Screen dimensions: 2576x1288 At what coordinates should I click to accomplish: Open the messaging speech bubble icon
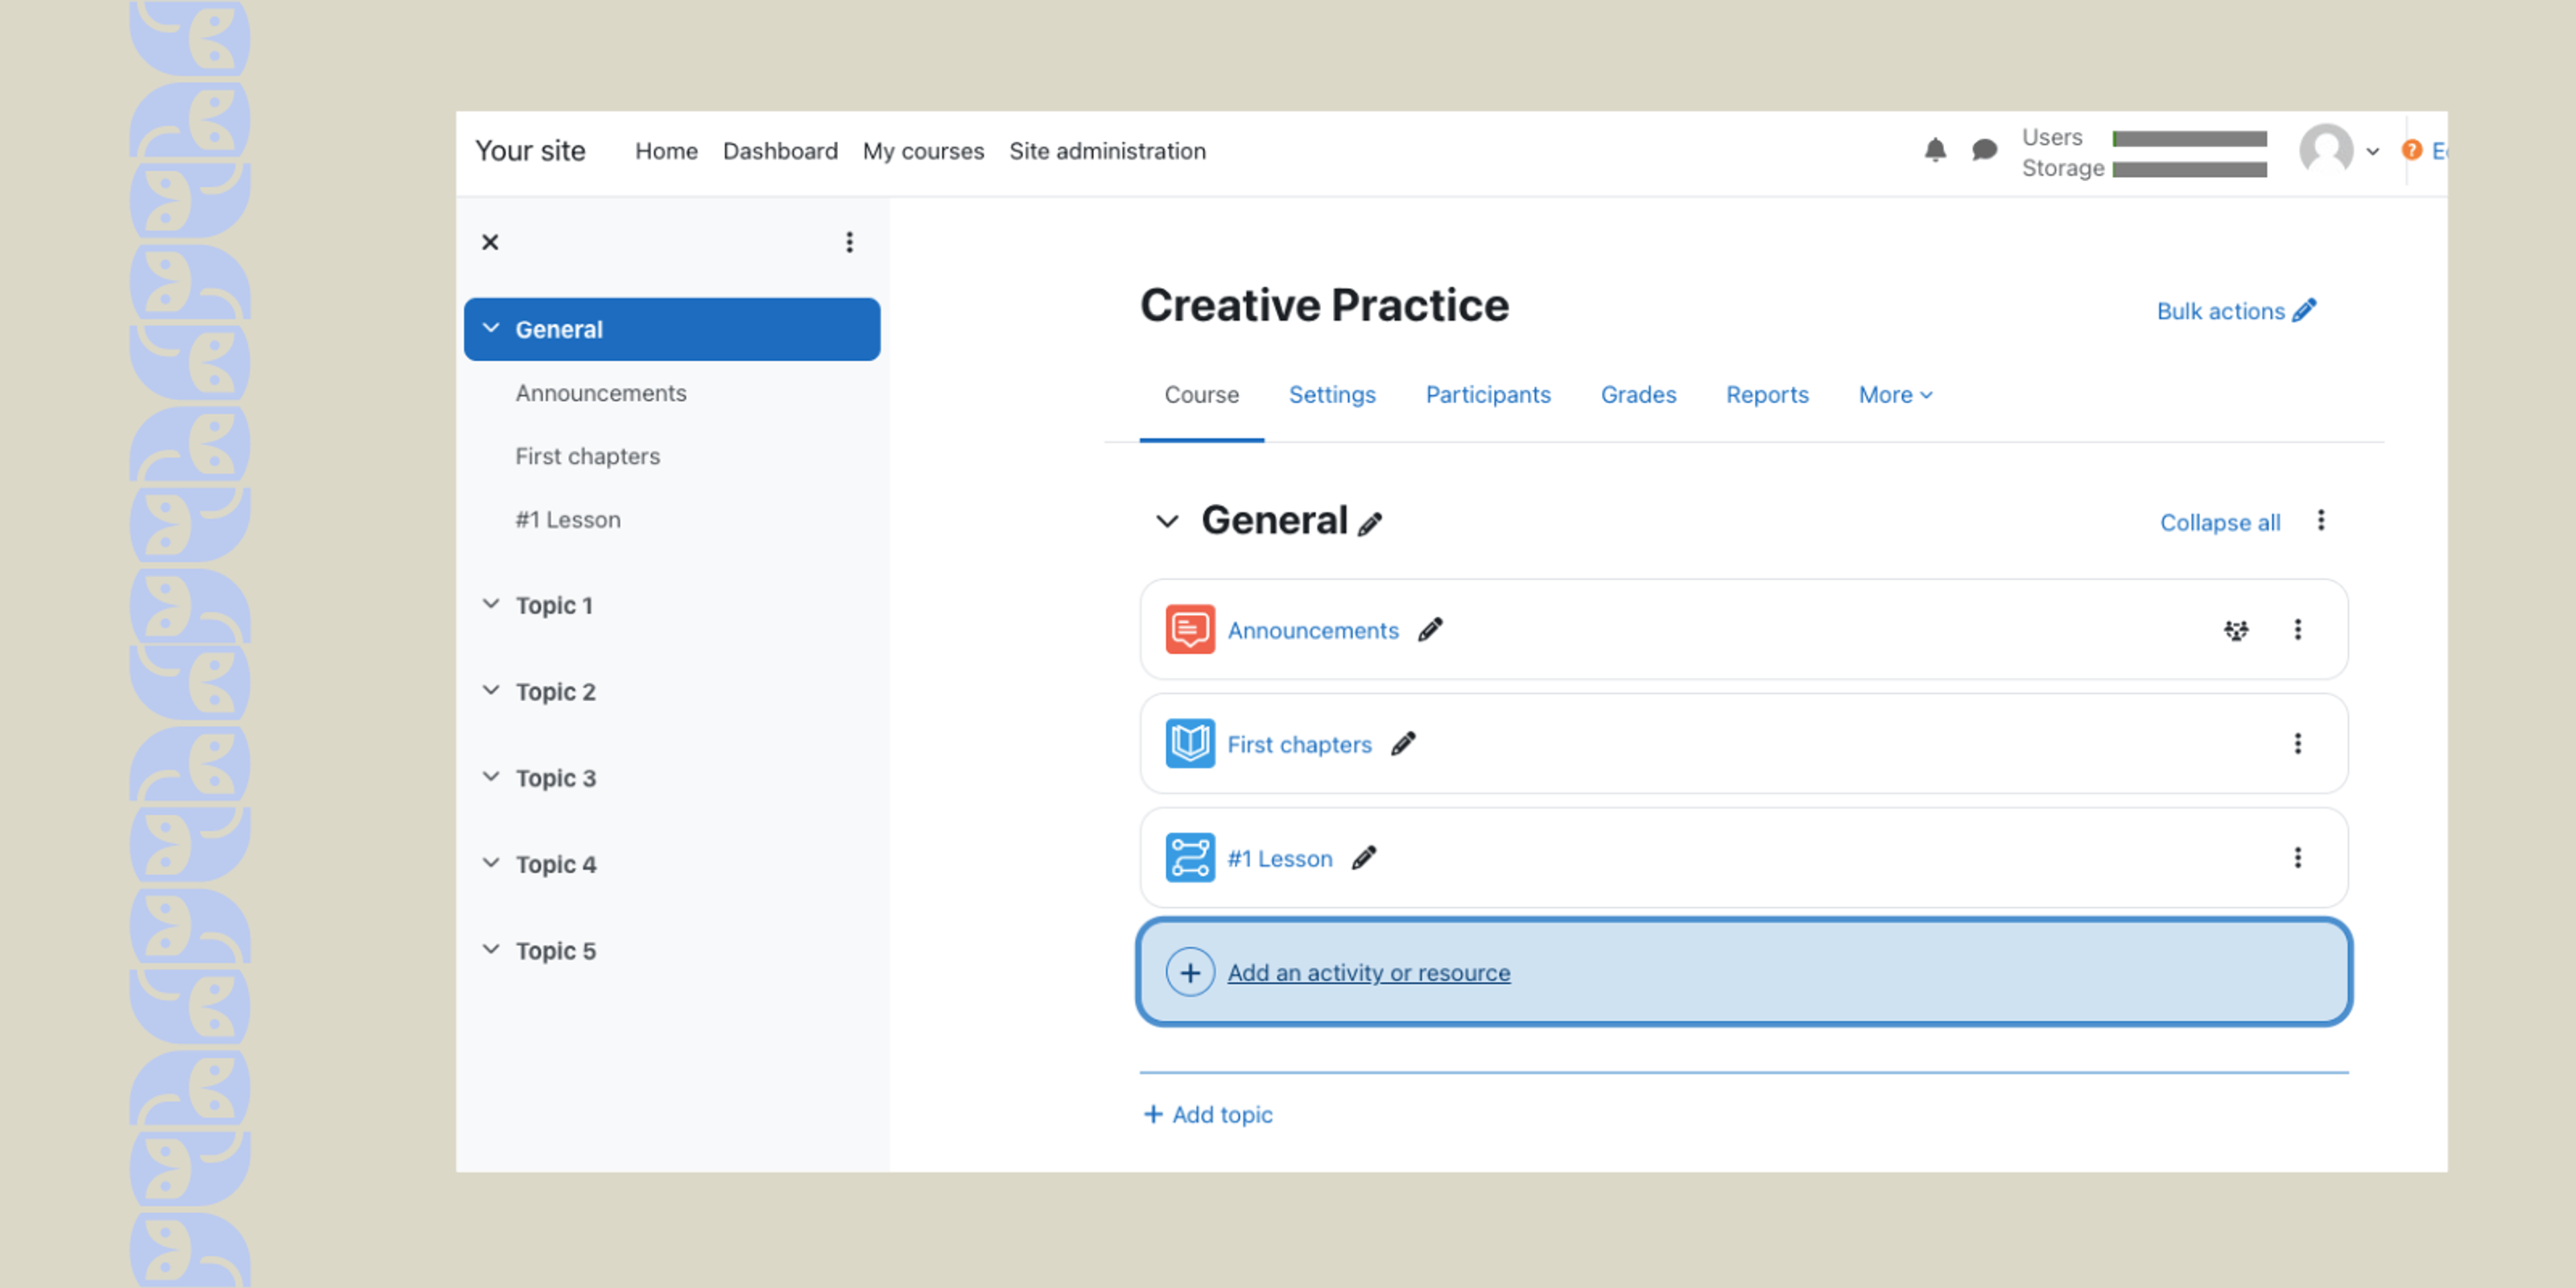coord(1984,150)
